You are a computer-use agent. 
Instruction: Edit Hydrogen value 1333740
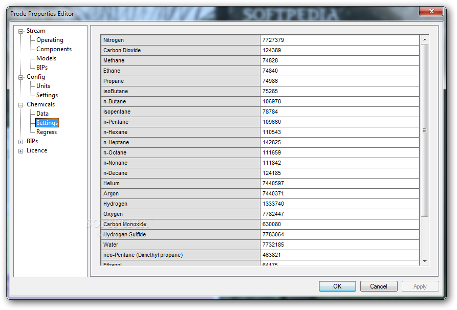pos(339,204)
